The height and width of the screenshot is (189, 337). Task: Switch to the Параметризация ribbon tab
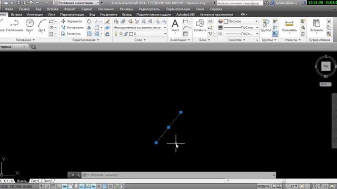[x=72, y=14]
